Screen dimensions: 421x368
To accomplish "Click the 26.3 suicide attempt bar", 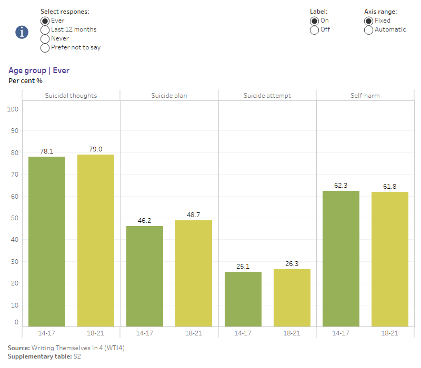I will 292,298.
